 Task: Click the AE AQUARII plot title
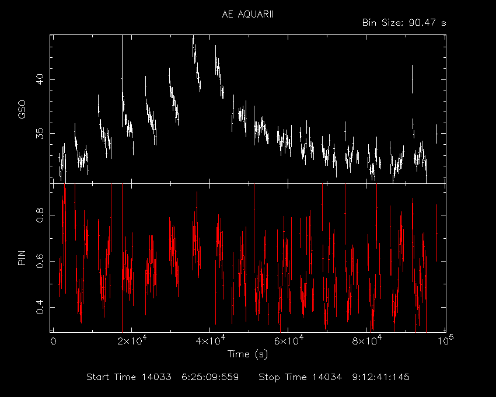pos(247,14)
